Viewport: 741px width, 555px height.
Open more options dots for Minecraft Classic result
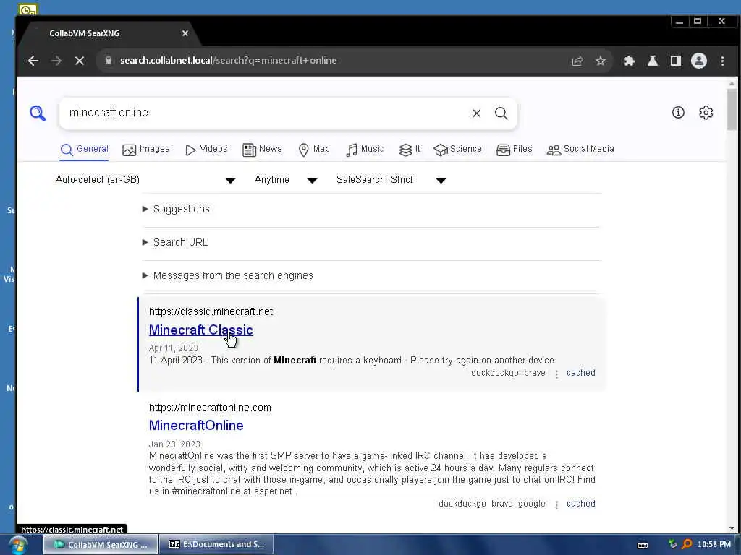pyautogui.click(x=556, y=374)
